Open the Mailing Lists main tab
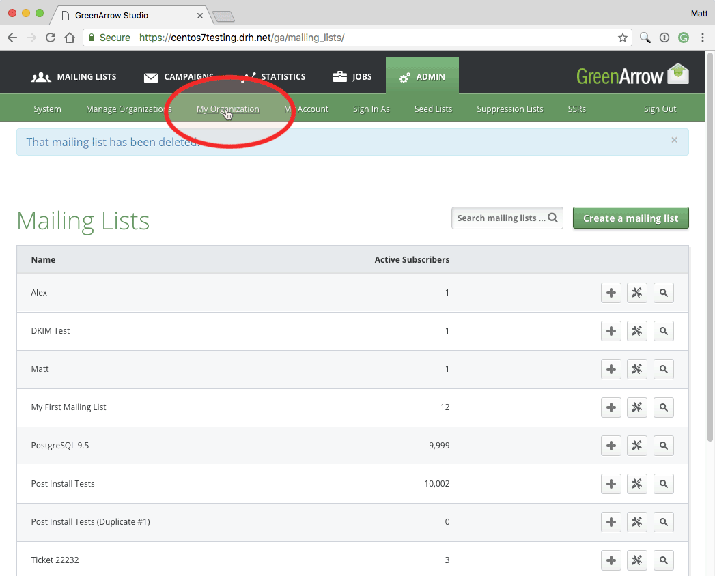 tap(74, 77)
